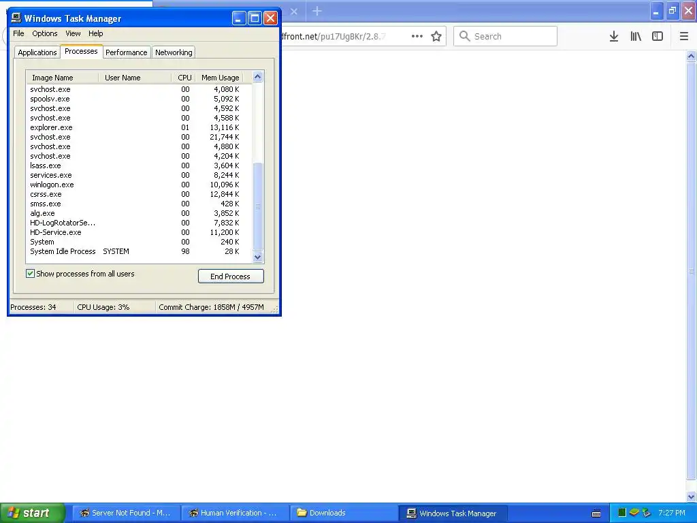
Task: Close the current Firefox tab
Action: (294, 12)
